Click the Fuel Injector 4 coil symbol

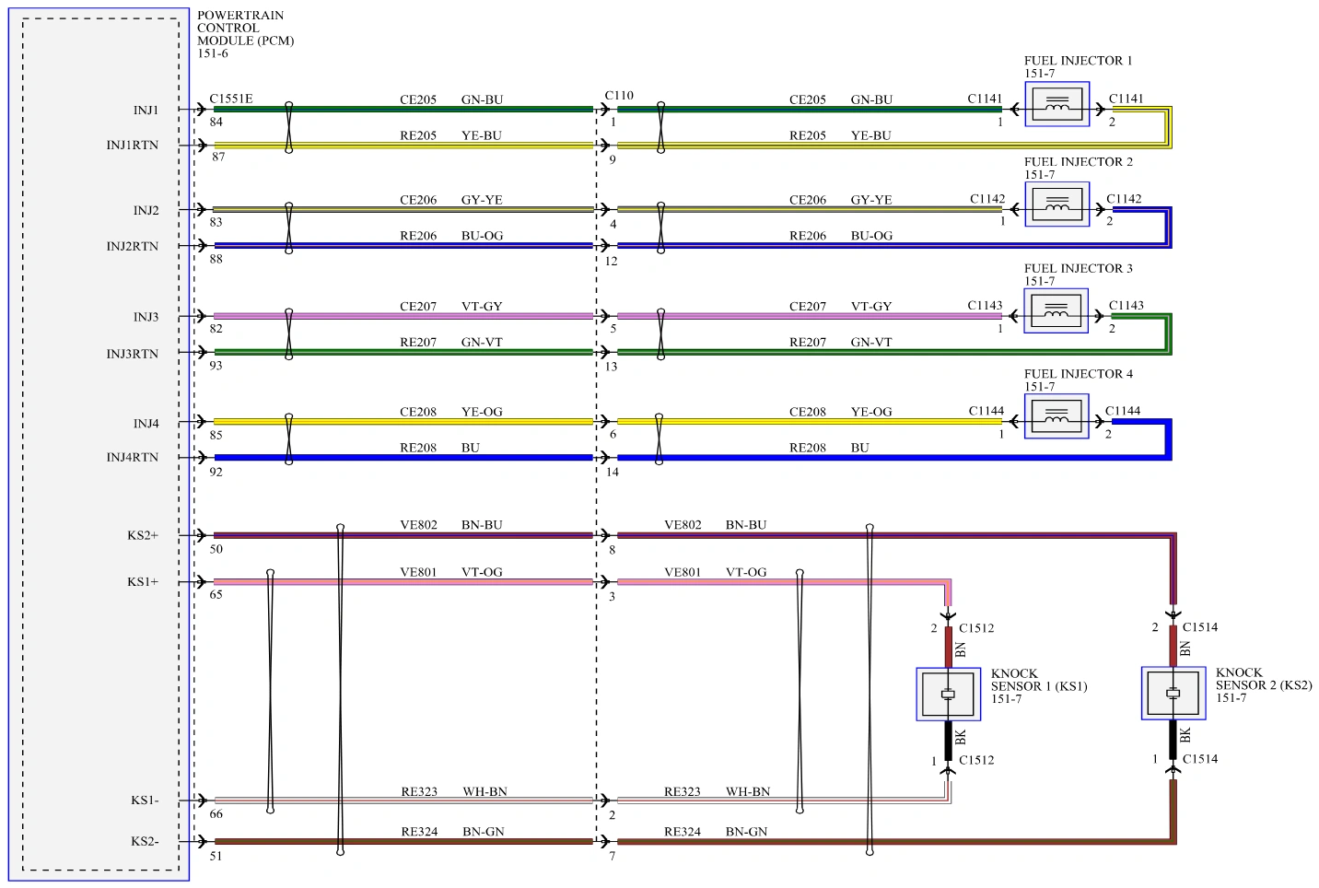[x=1056, y=415]
